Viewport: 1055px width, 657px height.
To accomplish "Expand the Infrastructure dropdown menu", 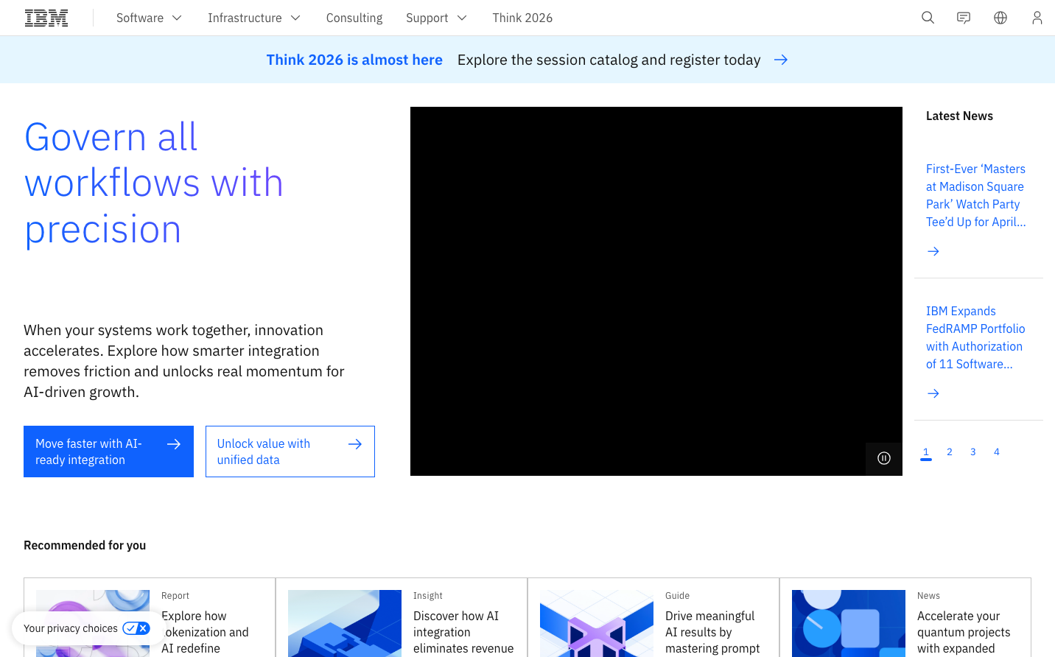I will (254, 18).
